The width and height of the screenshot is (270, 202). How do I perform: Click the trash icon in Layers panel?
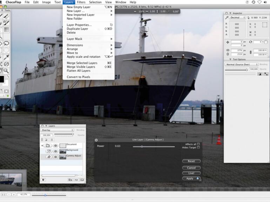43,180
